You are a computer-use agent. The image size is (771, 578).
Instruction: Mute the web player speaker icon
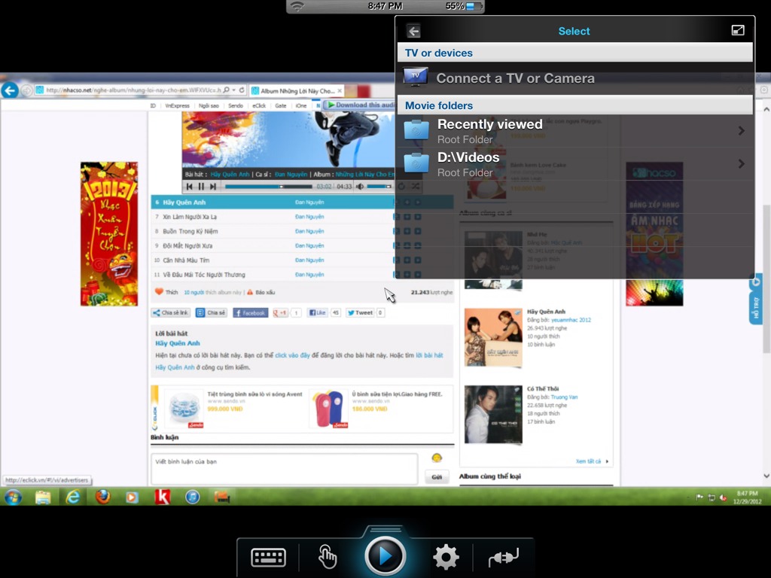[x=360, y=187]
